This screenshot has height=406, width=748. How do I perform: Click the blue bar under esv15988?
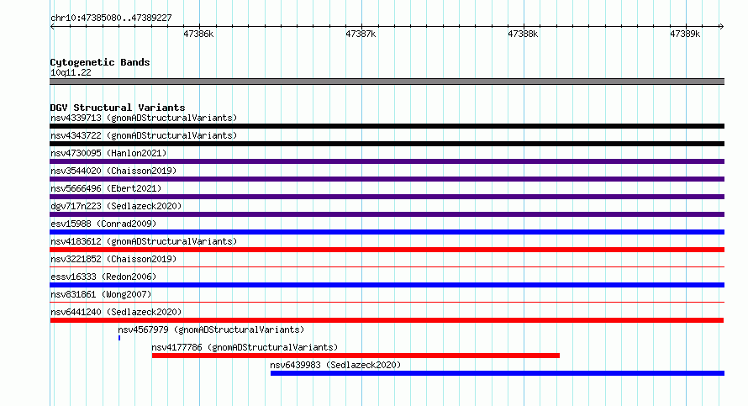387,232
